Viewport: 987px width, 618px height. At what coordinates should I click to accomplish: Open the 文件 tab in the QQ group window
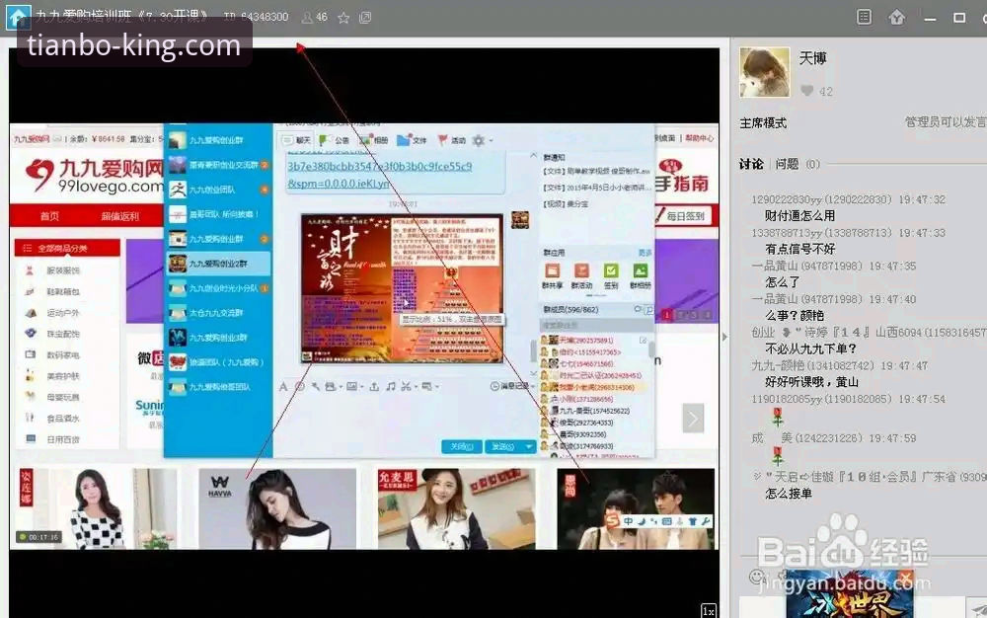[x=413, y=140]
